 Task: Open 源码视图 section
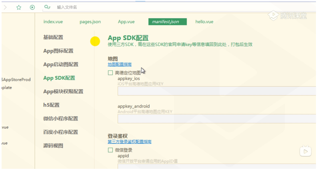tap(53, 146)
